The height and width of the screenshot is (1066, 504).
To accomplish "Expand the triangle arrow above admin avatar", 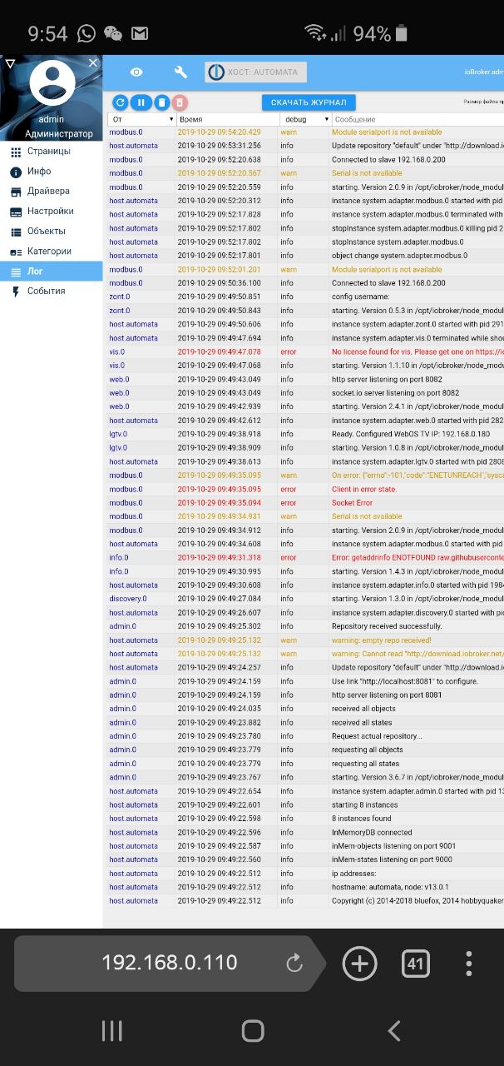I will point(10,63).
